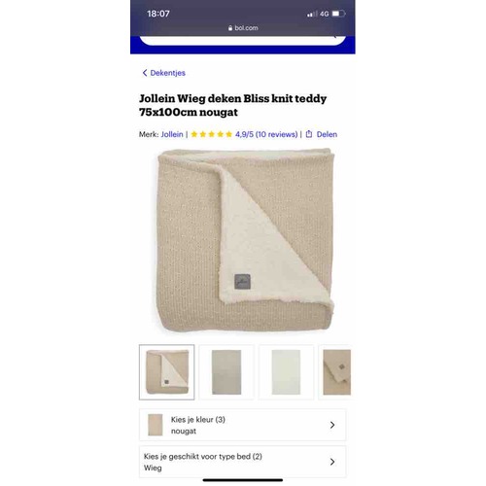Open the Dekentjes category link
The height and width of the screenshot is (486, 486).
click(167, 73)
